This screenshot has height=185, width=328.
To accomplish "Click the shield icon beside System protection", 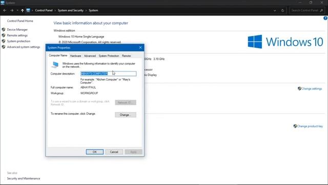I will click(x=4, y=41).
